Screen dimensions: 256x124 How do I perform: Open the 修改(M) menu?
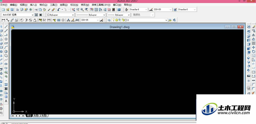click(85, 5)
